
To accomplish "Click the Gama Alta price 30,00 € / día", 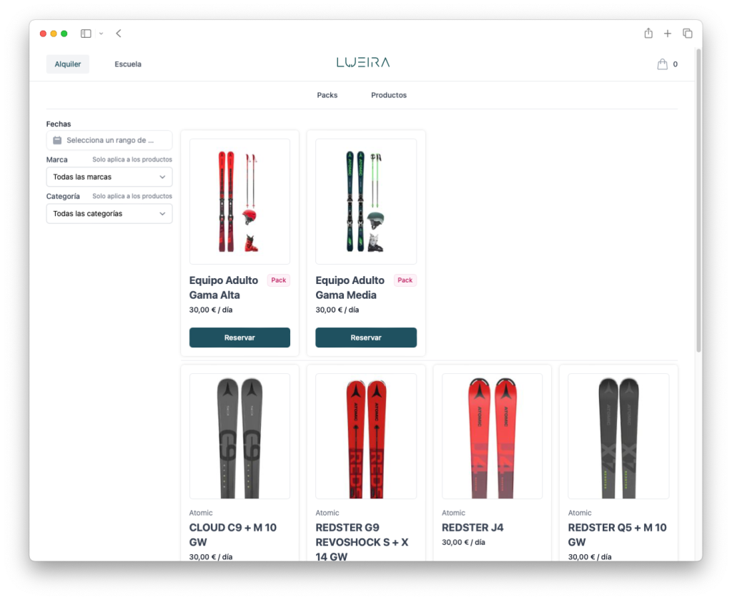I will (211, 310).
